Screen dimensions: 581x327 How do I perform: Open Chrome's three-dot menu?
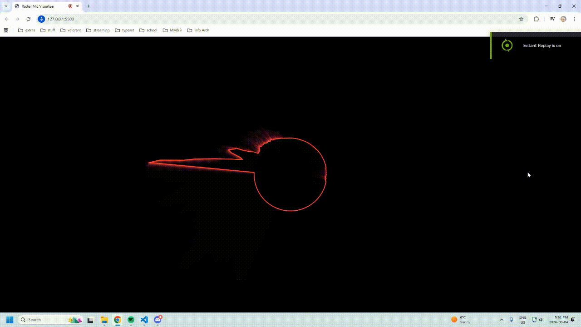pyautogui.click(x=575, y=19)
